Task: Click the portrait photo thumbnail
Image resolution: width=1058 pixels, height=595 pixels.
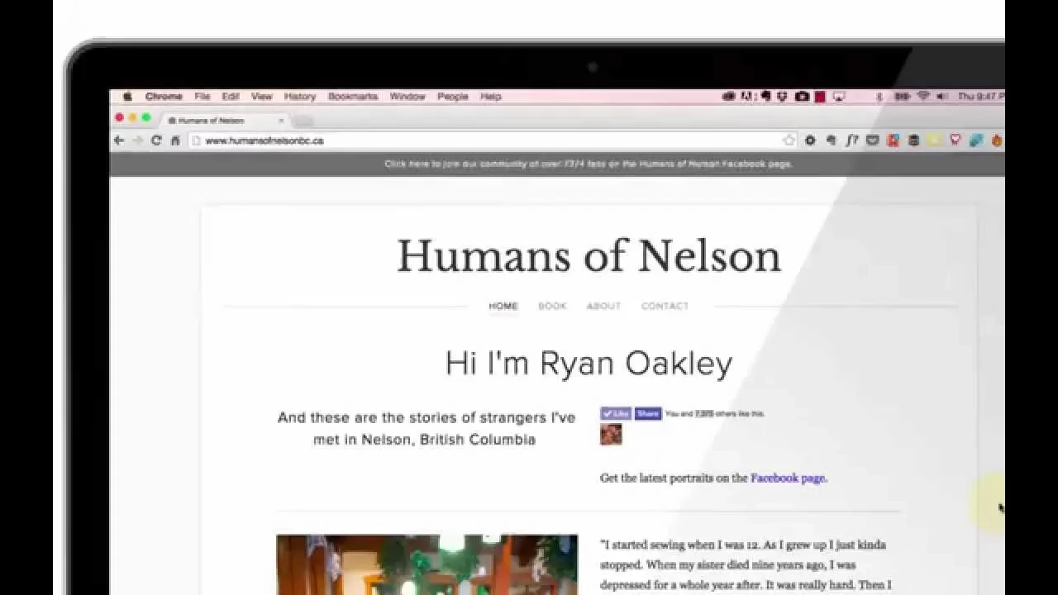Action: [x=427, y=564]
